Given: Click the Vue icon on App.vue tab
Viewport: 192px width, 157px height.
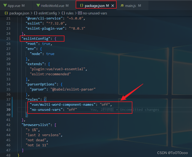Looking at the screenshot, I should coord(5,5).
